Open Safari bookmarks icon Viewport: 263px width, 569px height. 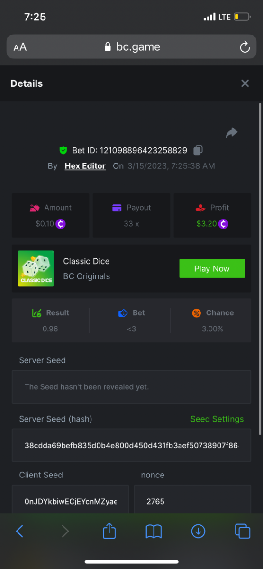point(154,532)
